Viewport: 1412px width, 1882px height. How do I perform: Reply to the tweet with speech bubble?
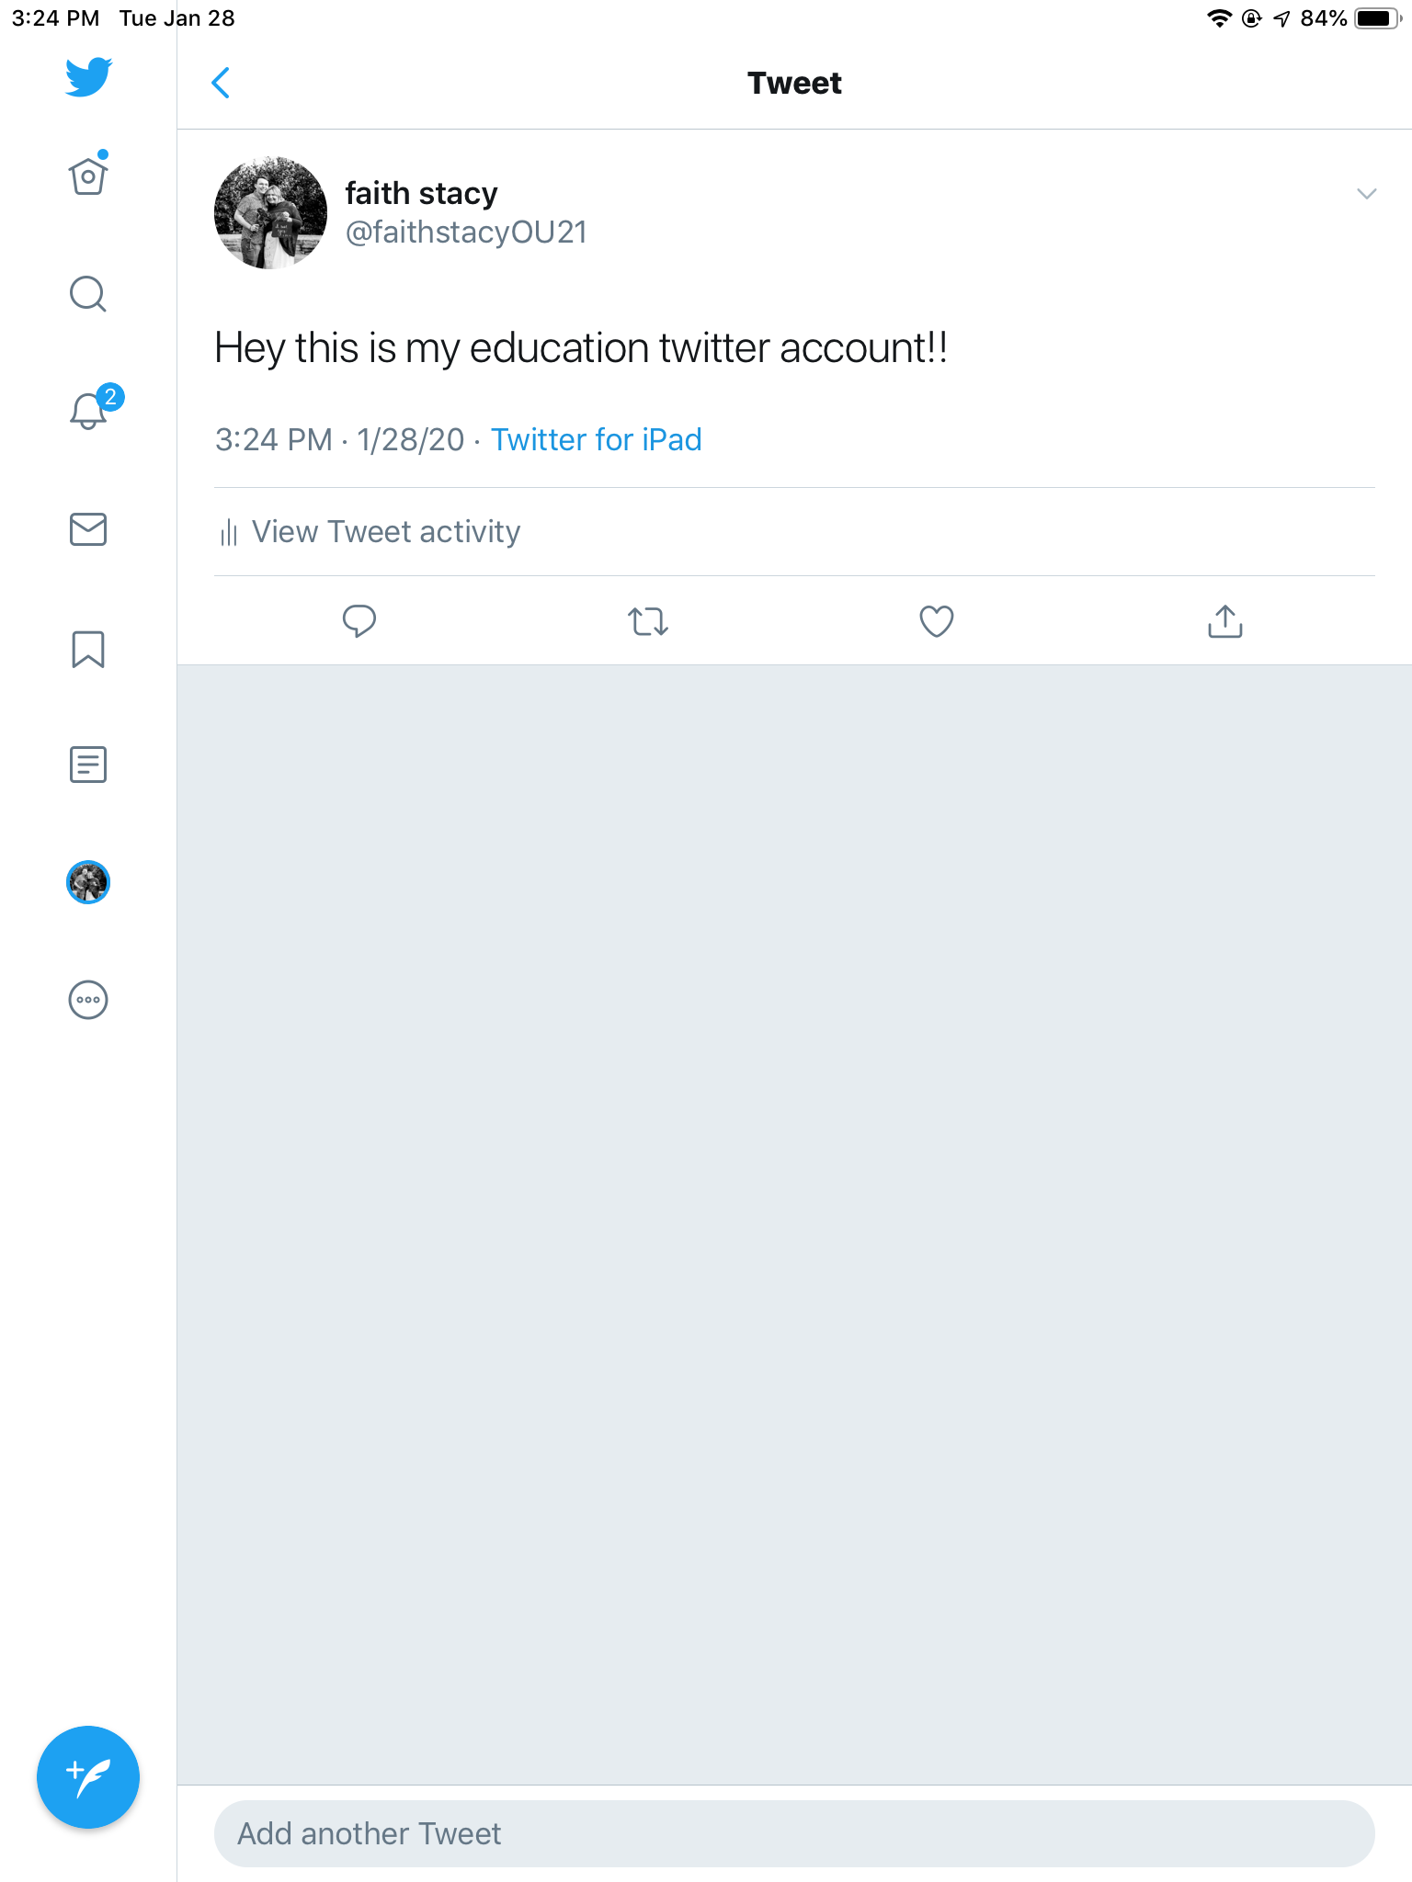pos(359,621)
